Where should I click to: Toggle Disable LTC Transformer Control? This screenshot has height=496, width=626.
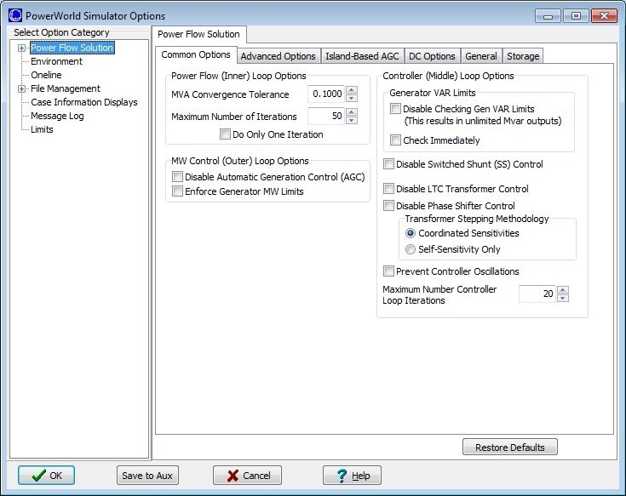coord(388,188)
